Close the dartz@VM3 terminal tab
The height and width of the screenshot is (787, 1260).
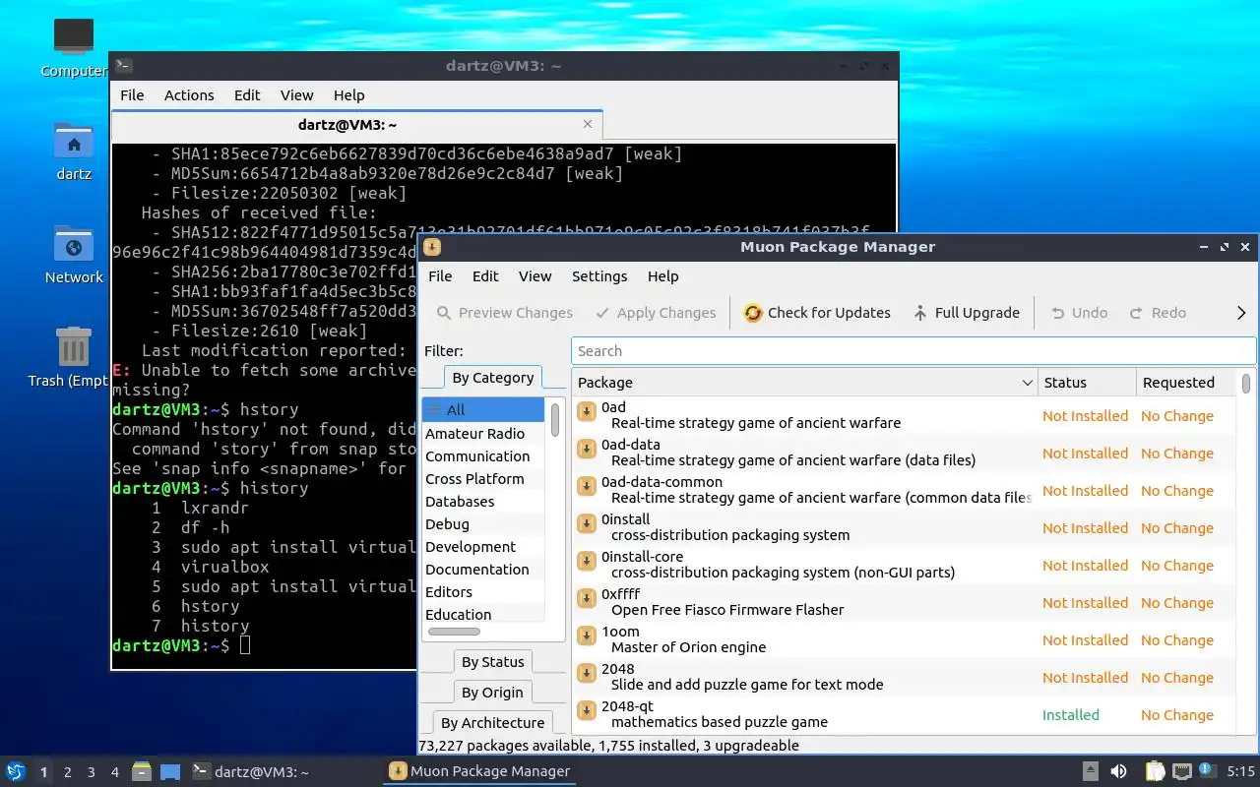[588, 124]
